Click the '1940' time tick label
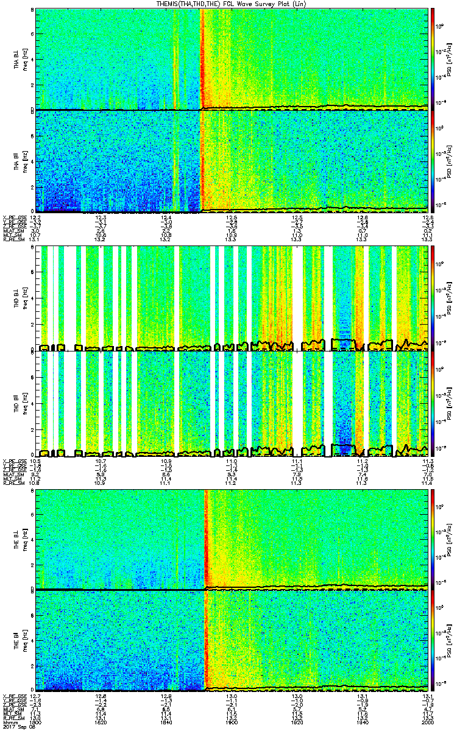Screen dimensions: 457x731 point(362,723)
